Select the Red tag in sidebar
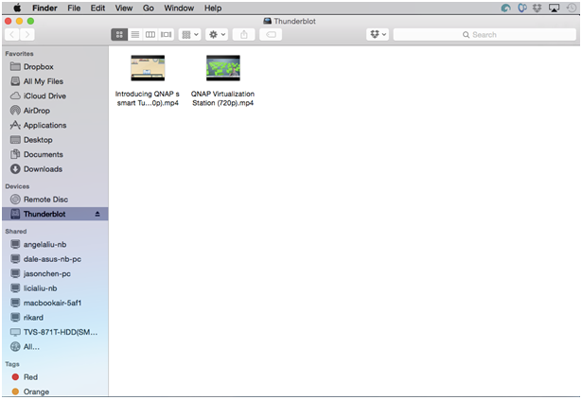 click(30, 376)
